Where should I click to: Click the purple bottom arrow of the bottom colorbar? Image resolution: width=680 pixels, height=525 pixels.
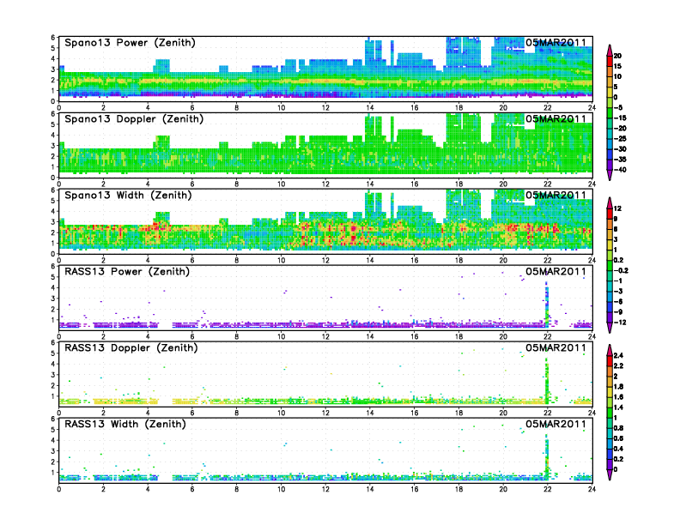tap(610, 474)
